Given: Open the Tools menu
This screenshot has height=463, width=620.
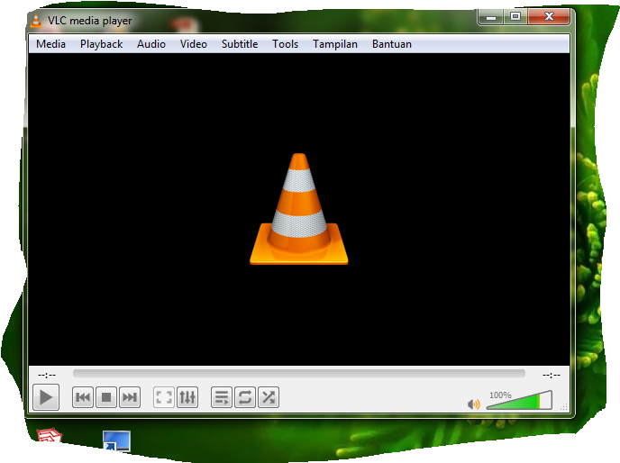Looking at the screenshot, I should 285,44.
